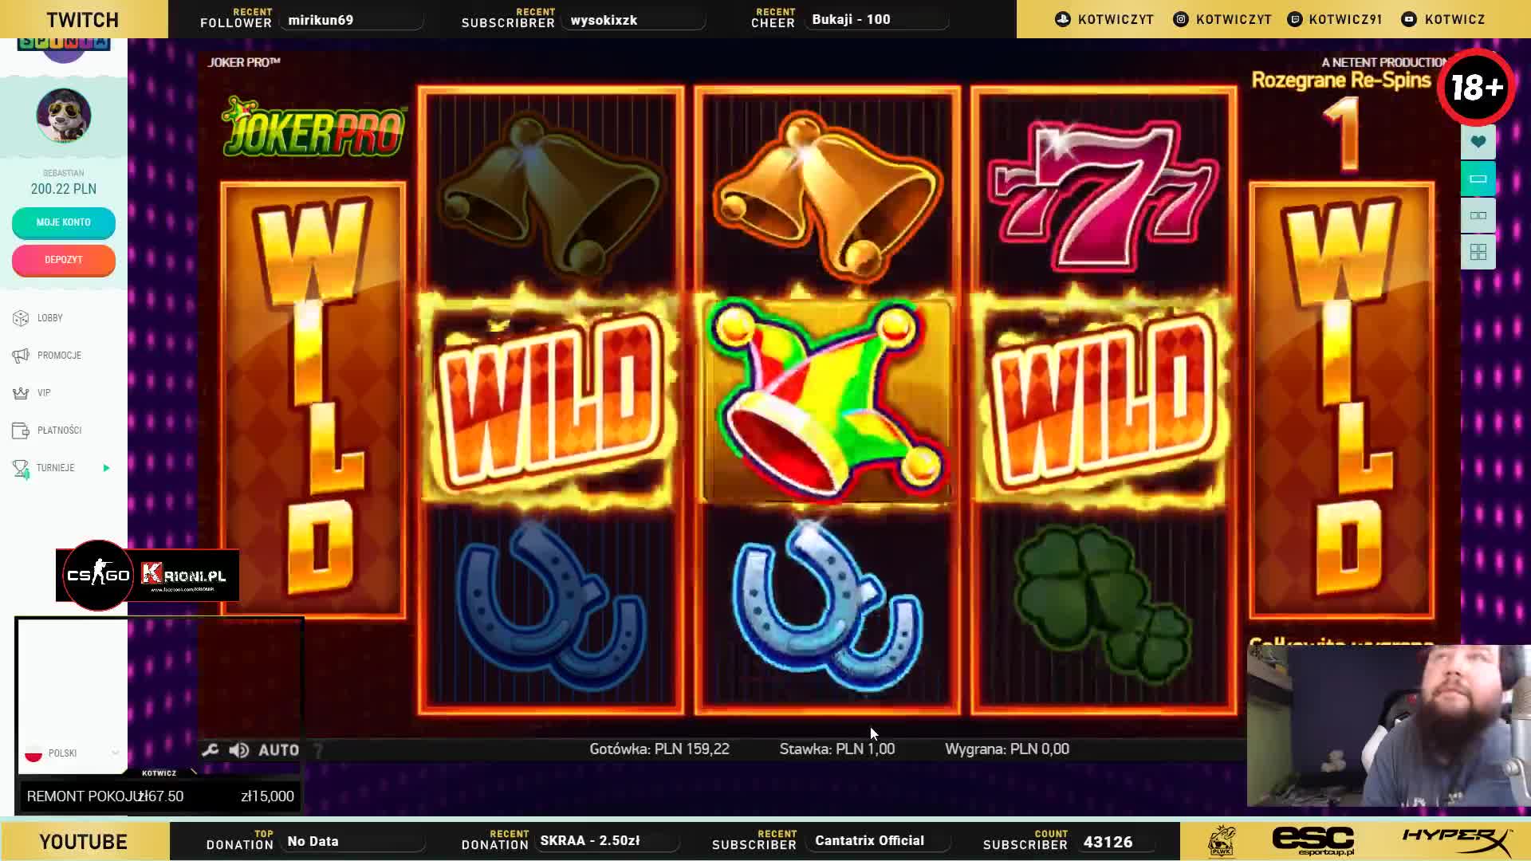Image resolution: width=1531 pixels, height=861 pixels.
Task: Switch to two-game split view layout
Action: tap(1478, 215)
